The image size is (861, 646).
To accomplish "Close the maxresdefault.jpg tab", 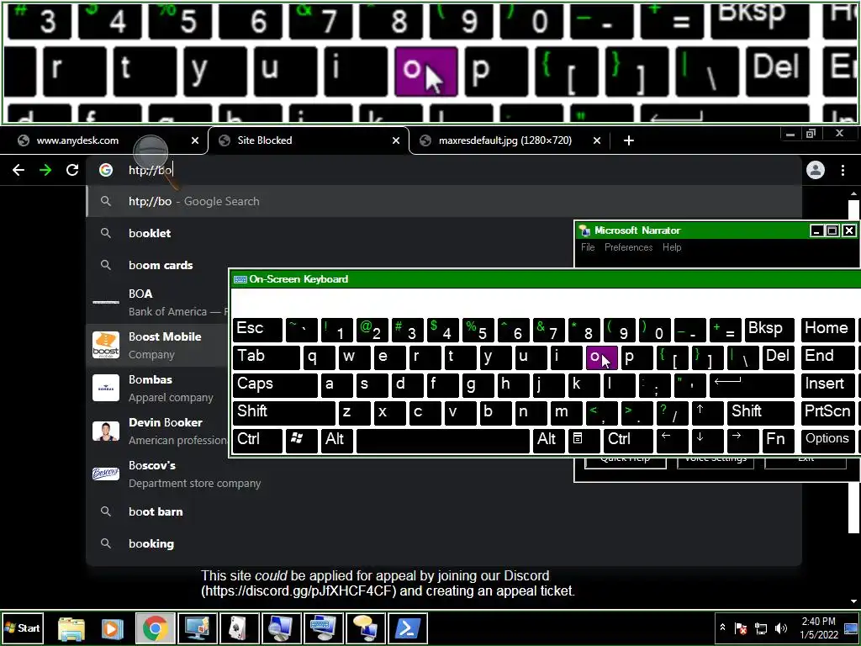I will click(x=597, y=140).
